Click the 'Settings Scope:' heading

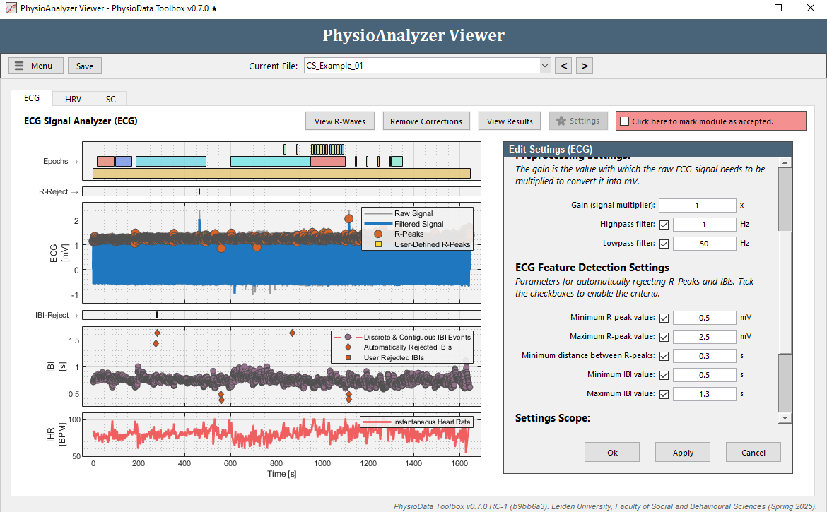pos(553,417)
